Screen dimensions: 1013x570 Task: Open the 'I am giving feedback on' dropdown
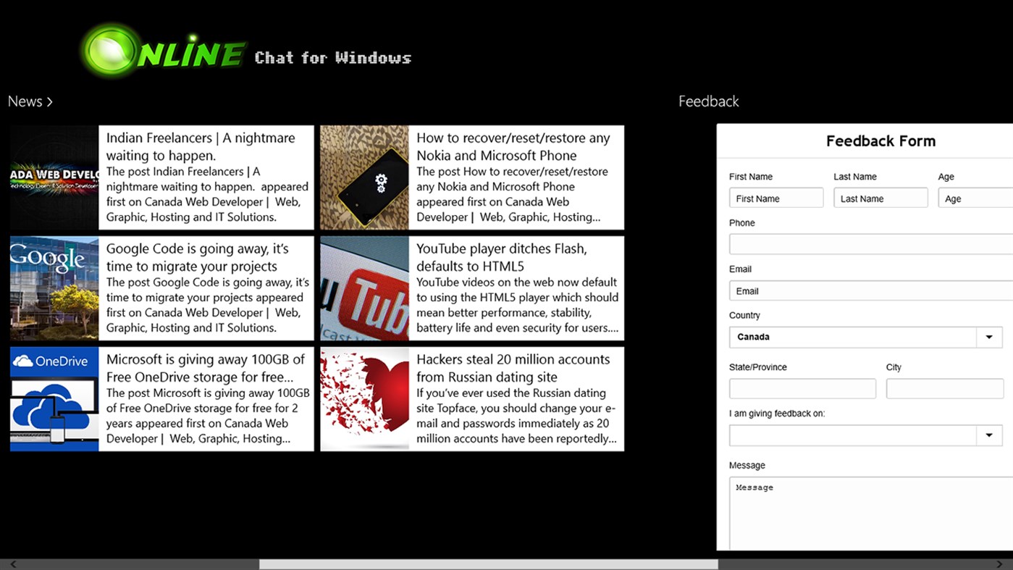pos(989,435)
